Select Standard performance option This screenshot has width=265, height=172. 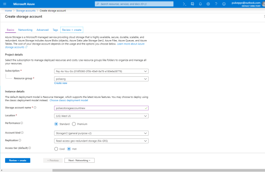(x=56, y=124)
